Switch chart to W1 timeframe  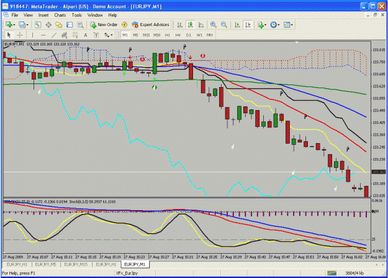(199, 35)
